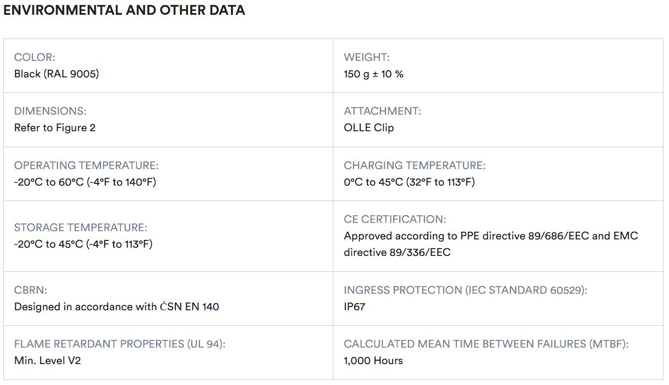Click the Refer to Figure 2 text

tap(55, 127)
